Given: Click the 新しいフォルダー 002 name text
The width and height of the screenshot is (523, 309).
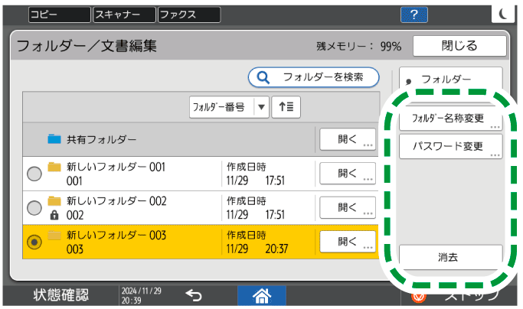Looking at the screenshot, I should click(x=116, y=201).
